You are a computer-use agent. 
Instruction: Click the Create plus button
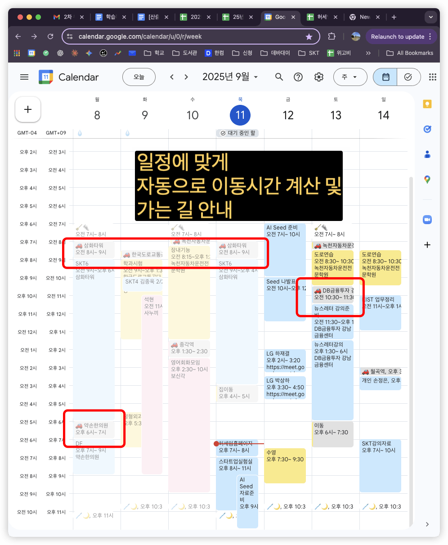point(28,109)
